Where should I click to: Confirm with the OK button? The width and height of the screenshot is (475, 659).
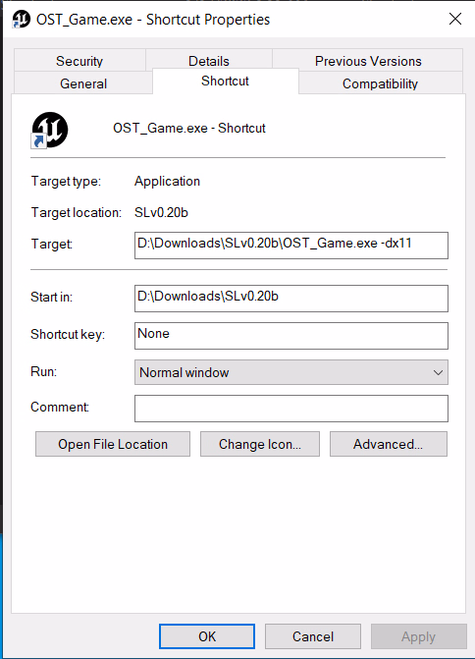(x=207, y=636)
